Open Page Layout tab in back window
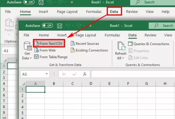 click(67, 12)
